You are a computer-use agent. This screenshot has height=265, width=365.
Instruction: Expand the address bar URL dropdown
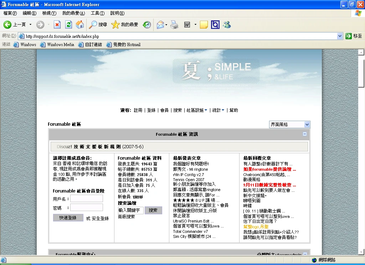pos(340,36)
